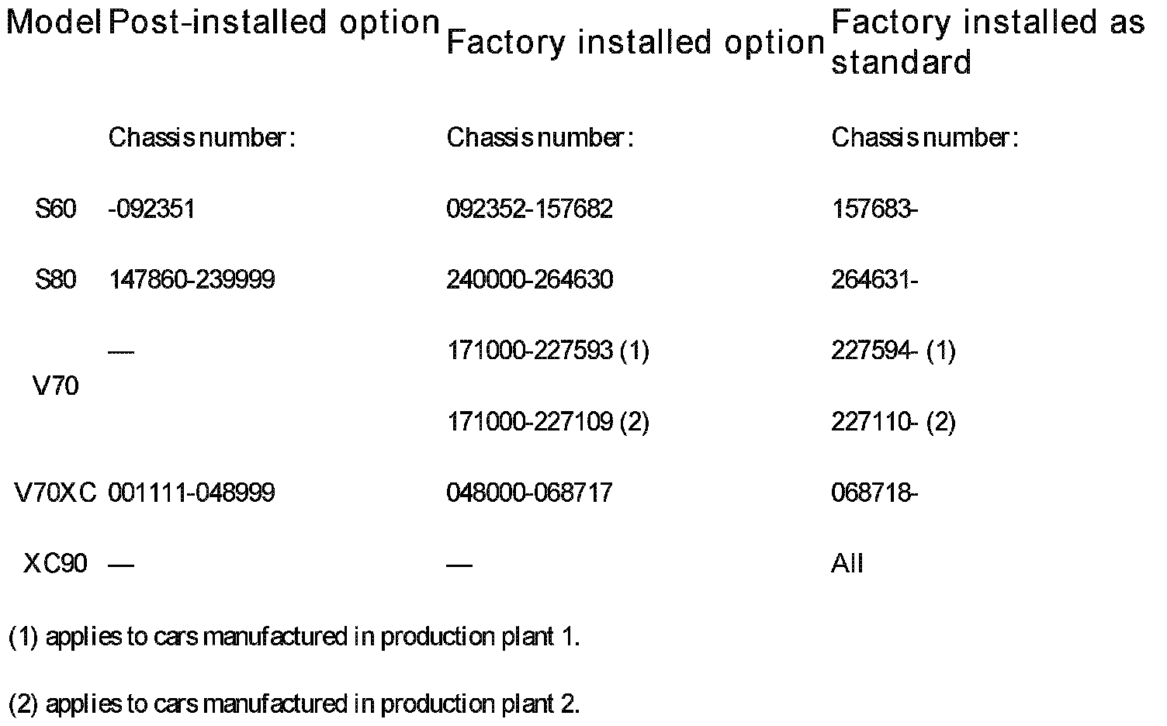Click the XC90 model row label
The image size is (1167, 726).
pos(56,564)
